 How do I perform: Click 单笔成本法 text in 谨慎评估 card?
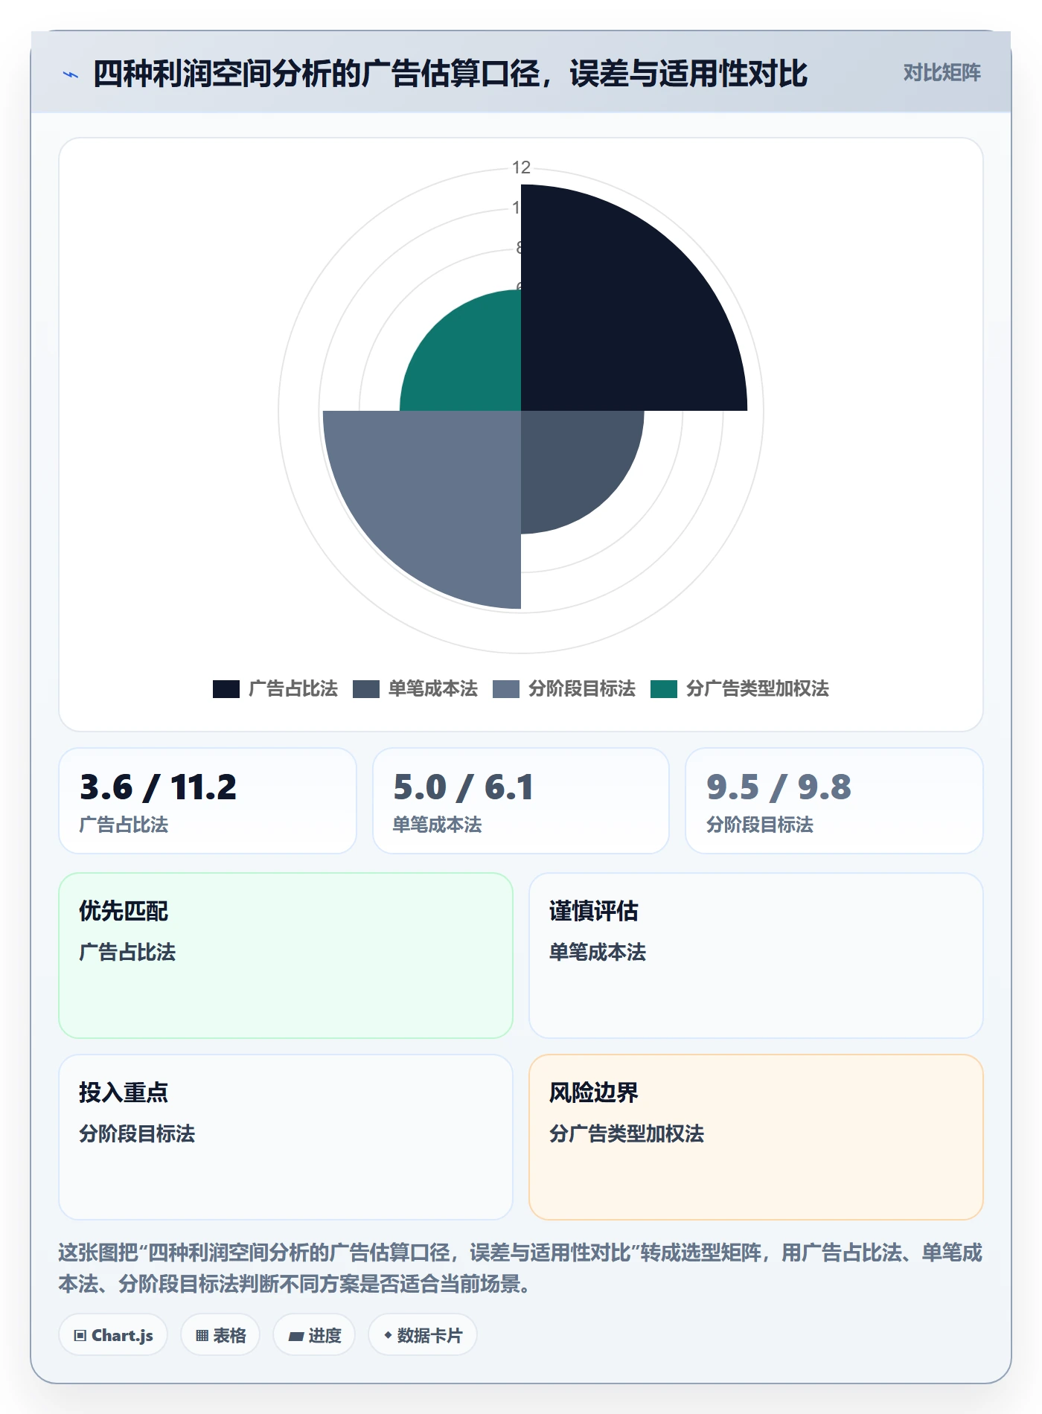click(x=598, y=953)
